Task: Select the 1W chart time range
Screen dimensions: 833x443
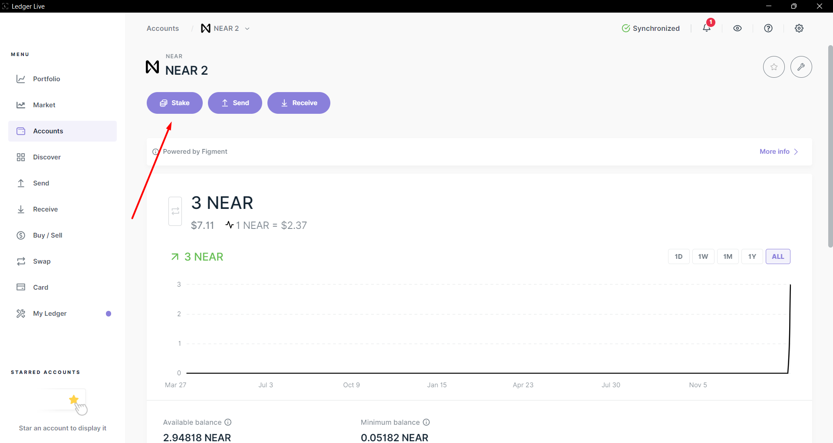Action: coord(703,256)
